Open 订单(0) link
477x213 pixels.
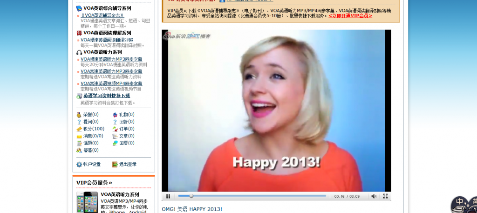127,129
